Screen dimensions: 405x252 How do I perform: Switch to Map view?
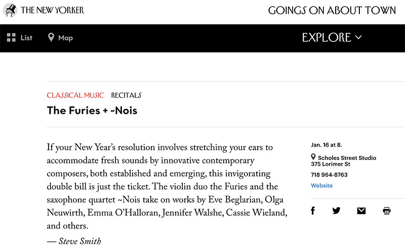click(60, 37)
